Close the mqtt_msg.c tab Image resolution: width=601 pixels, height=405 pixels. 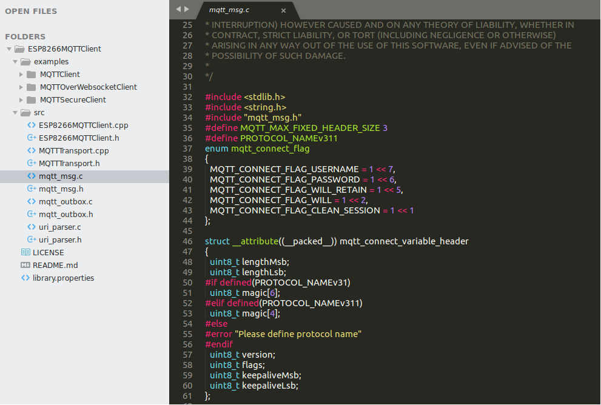[283, 11]
